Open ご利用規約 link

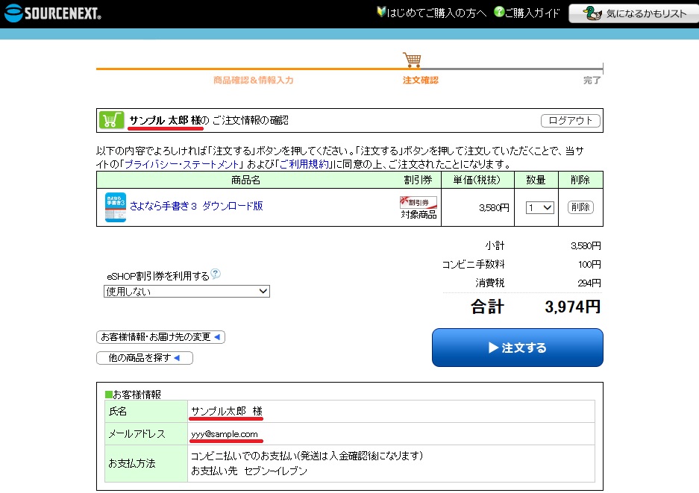(304, 165)
